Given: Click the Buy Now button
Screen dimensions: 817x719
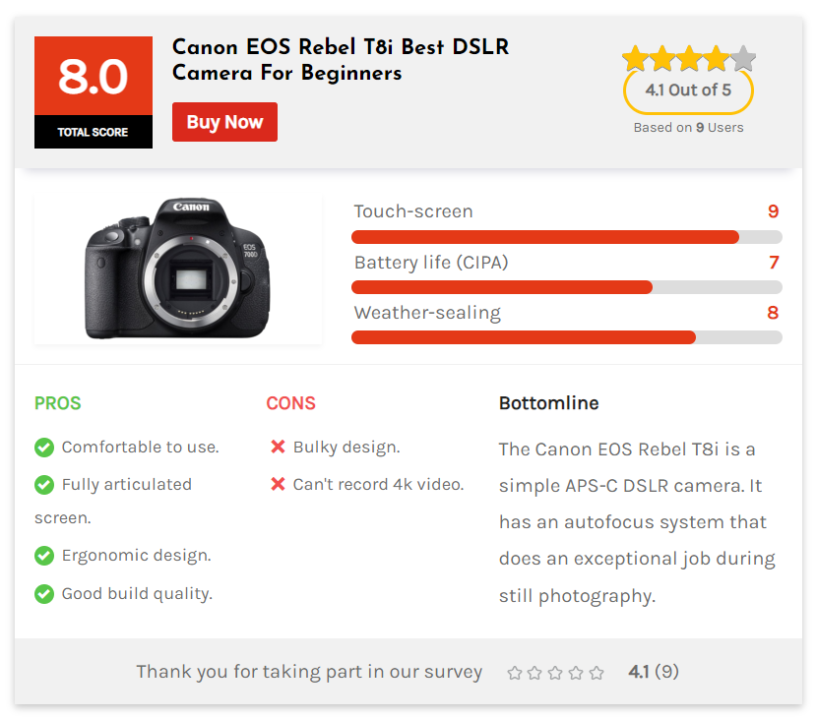Looking at the screenshot, I should [x=224, y=122].
